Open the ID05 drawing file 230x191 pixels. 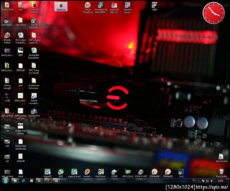coord(21,52)
